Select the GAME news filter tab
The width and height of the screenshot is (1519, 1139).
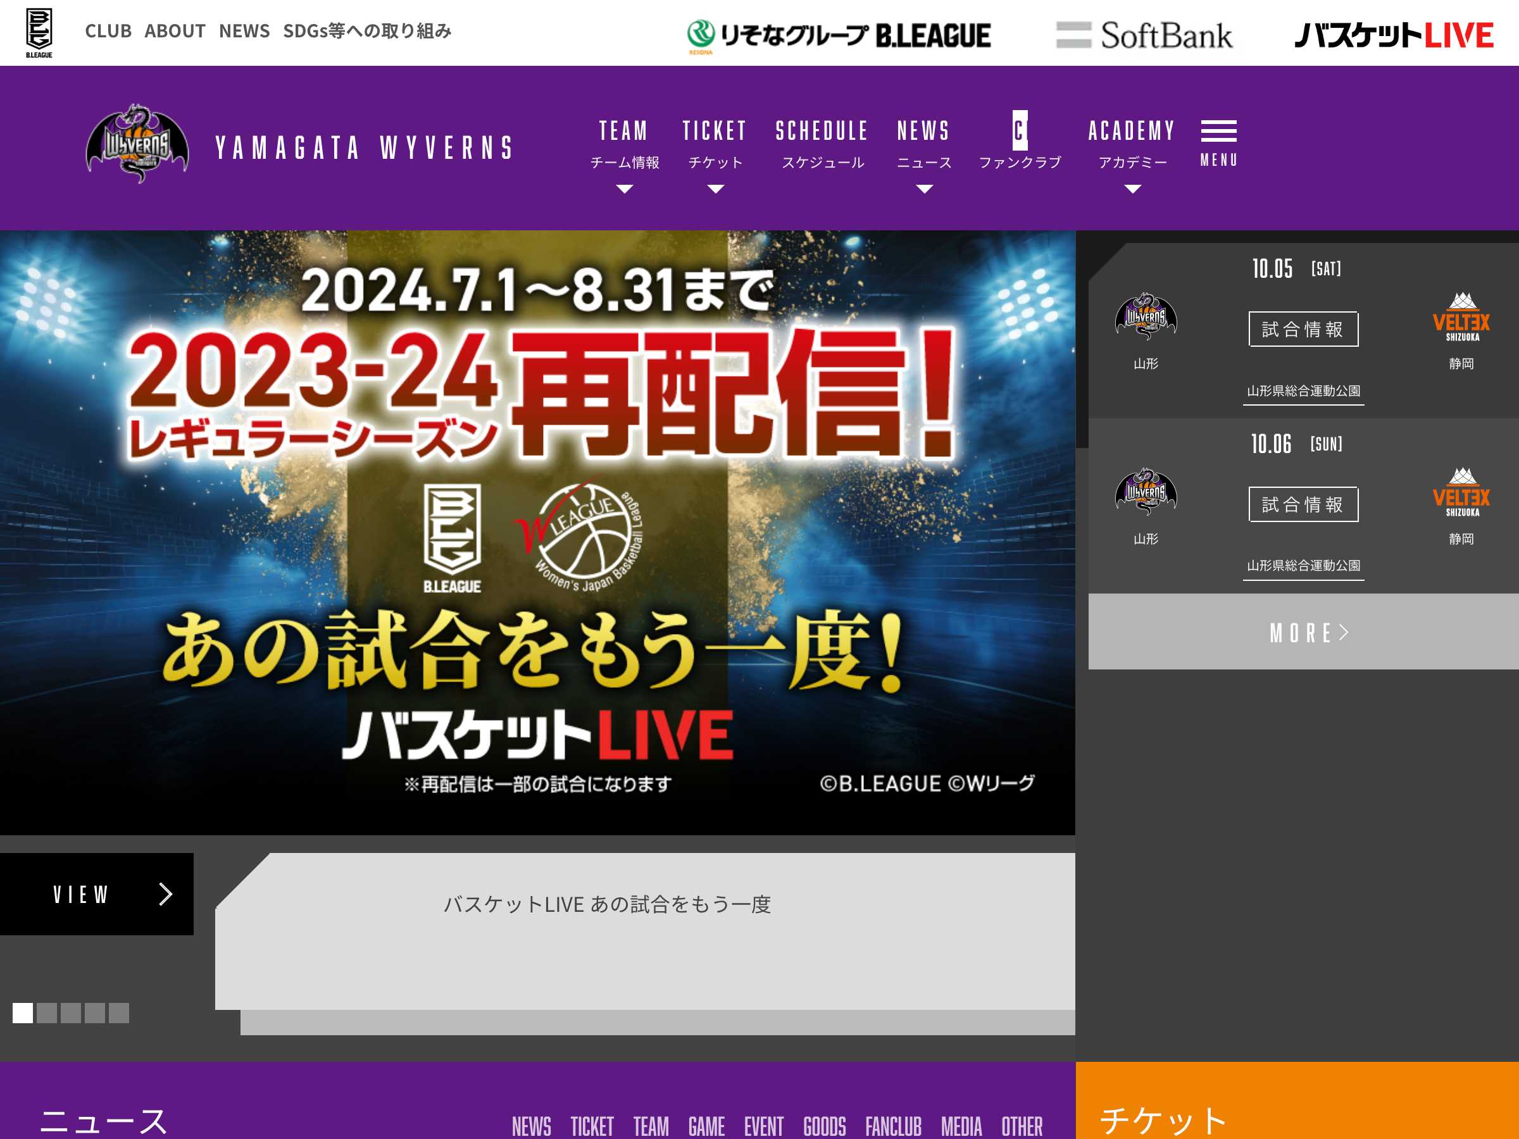706,1126
